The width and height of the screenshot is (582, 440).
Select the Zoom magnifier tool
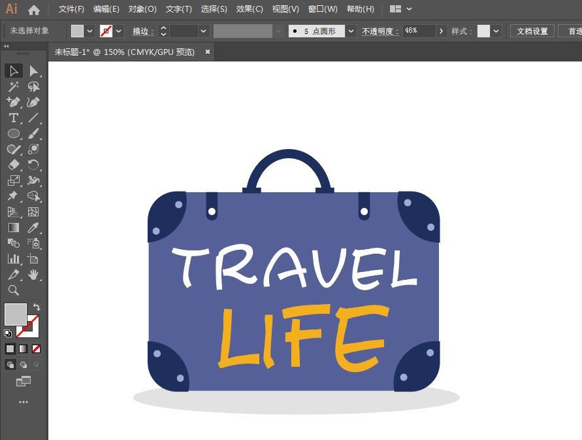point(14,290)
